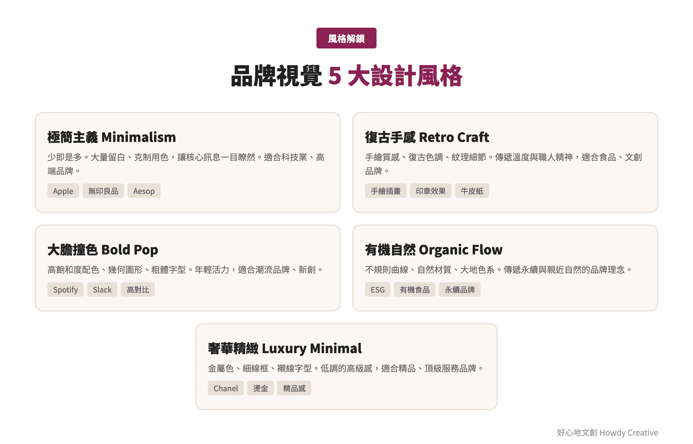Click the Minimalism description starting 少即是多
693x444 pixels.
pos(186,164)
